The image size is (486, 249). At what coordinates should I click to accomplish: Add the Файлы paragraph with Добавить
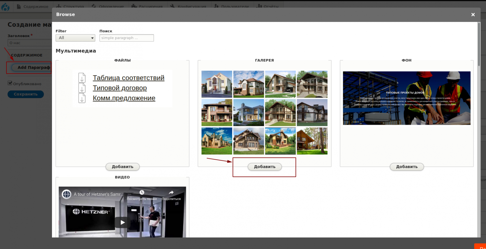tap(122, 167)
